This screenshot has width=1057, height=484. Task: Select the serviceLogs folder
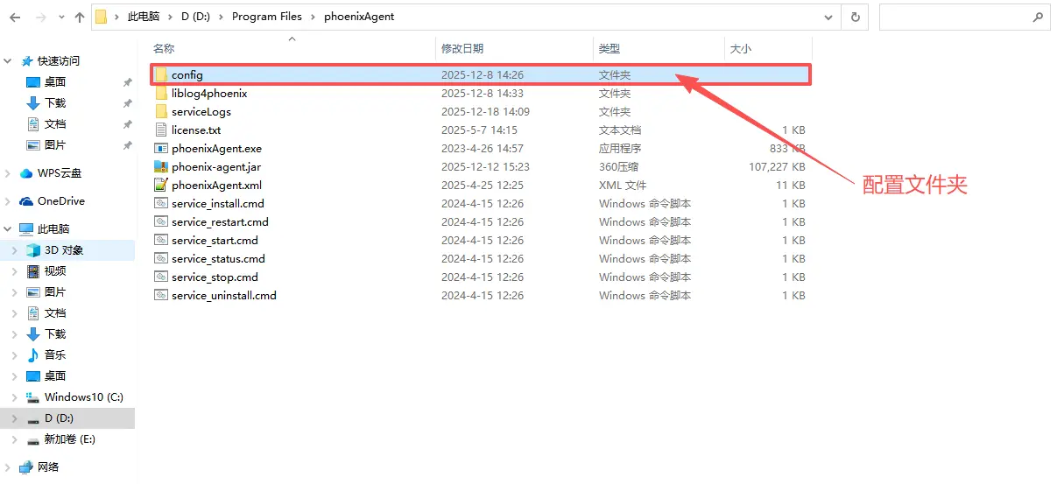click(201, 112)
